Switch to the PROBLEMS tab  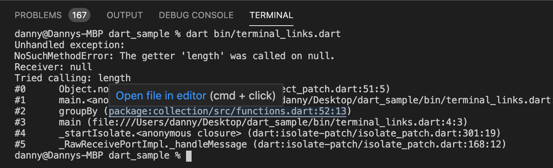[x=38, y=15]
